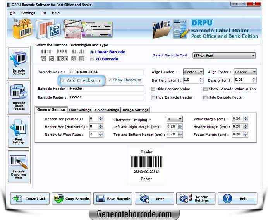Enable Hide Barcode Footer checkbox

click(205, 97)
